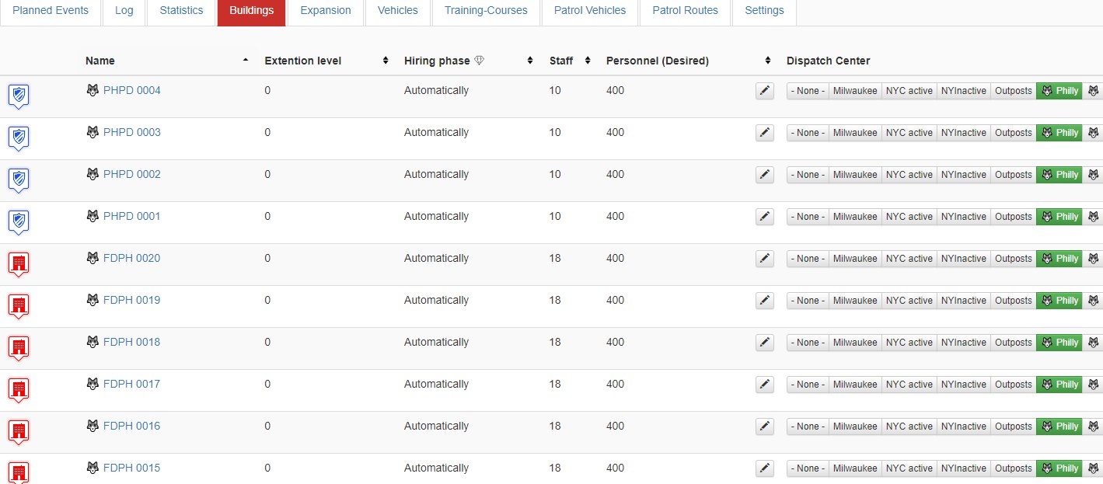Edit desired personnel for FDPH 0015
This screenshot has height=484, width=1103.
tap(765, 468)
